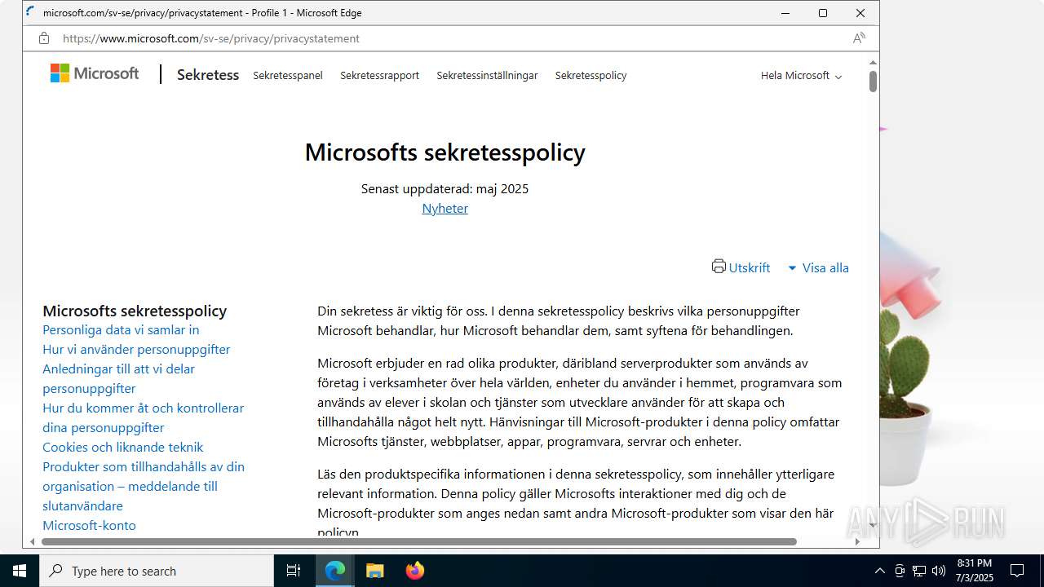Screen dimensions: 1044x587
Task: Click the scroll left arrow at bottom
Action: 33,541
